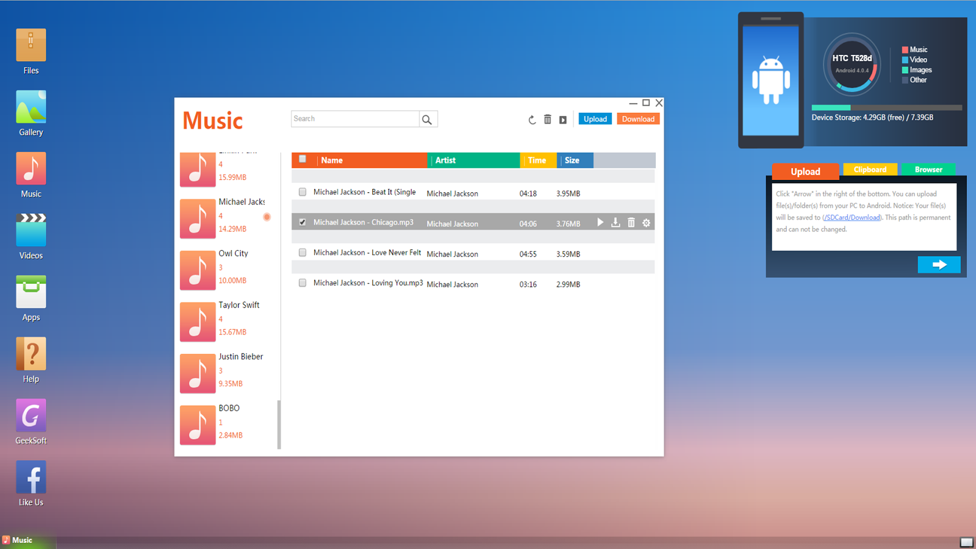Launch the Videos desktop icon
The image size is (976, 549).
click(31, 230)
